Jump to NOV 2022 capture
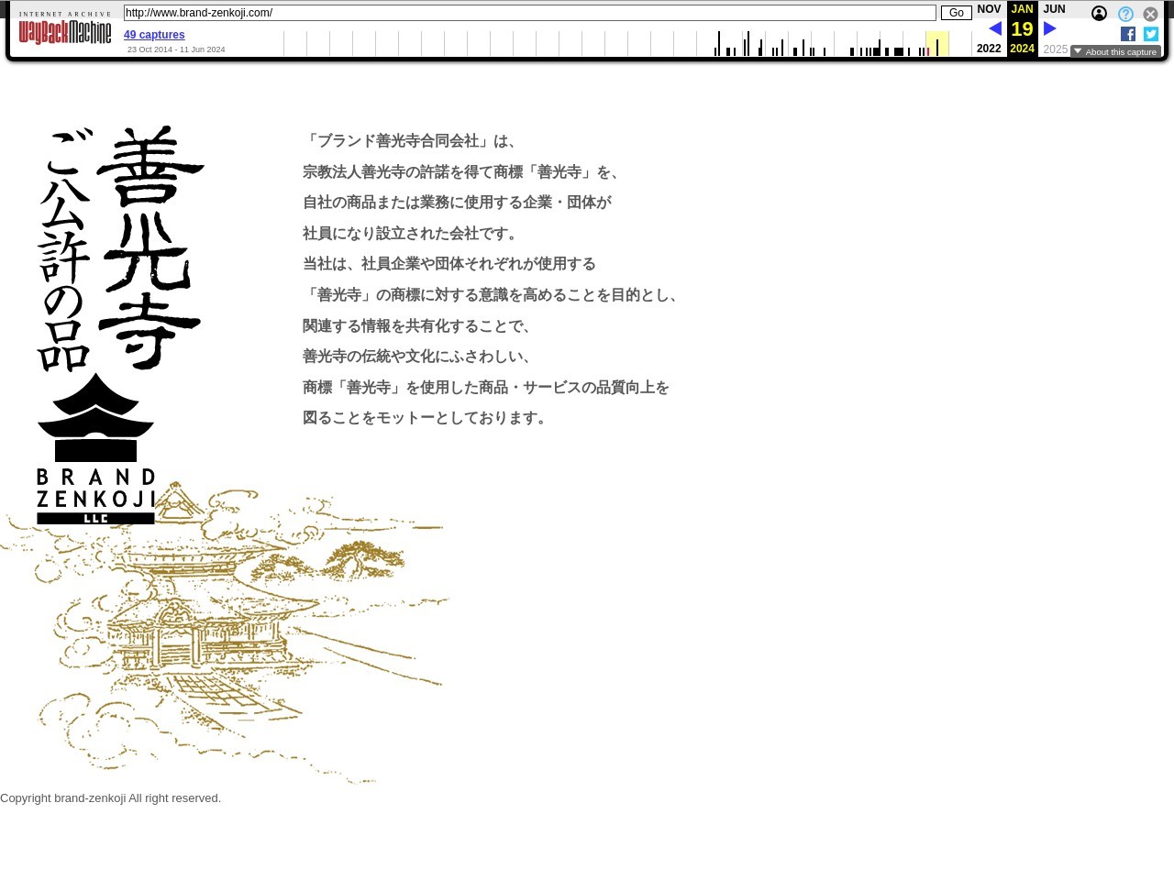The image size is (1174, 880). [989, 9]
